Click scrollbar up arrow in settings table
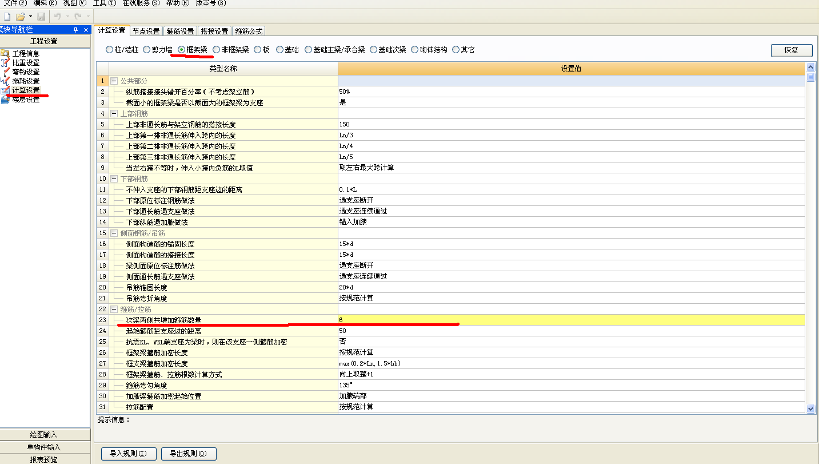The width and height of the screenshot is (819, 464). (810, 67)
